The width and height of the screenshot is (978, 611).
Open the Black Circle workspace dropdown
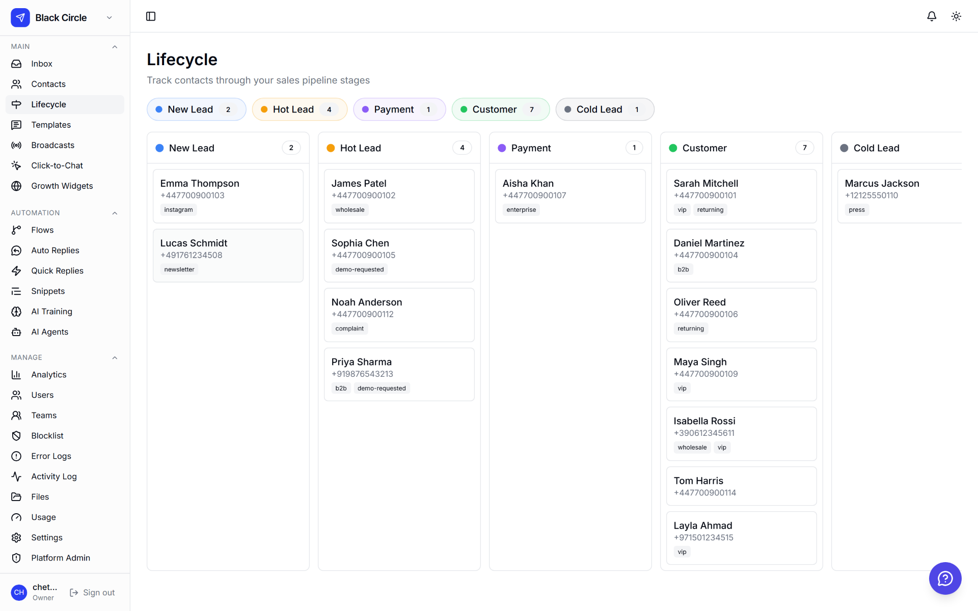(109, 18)
